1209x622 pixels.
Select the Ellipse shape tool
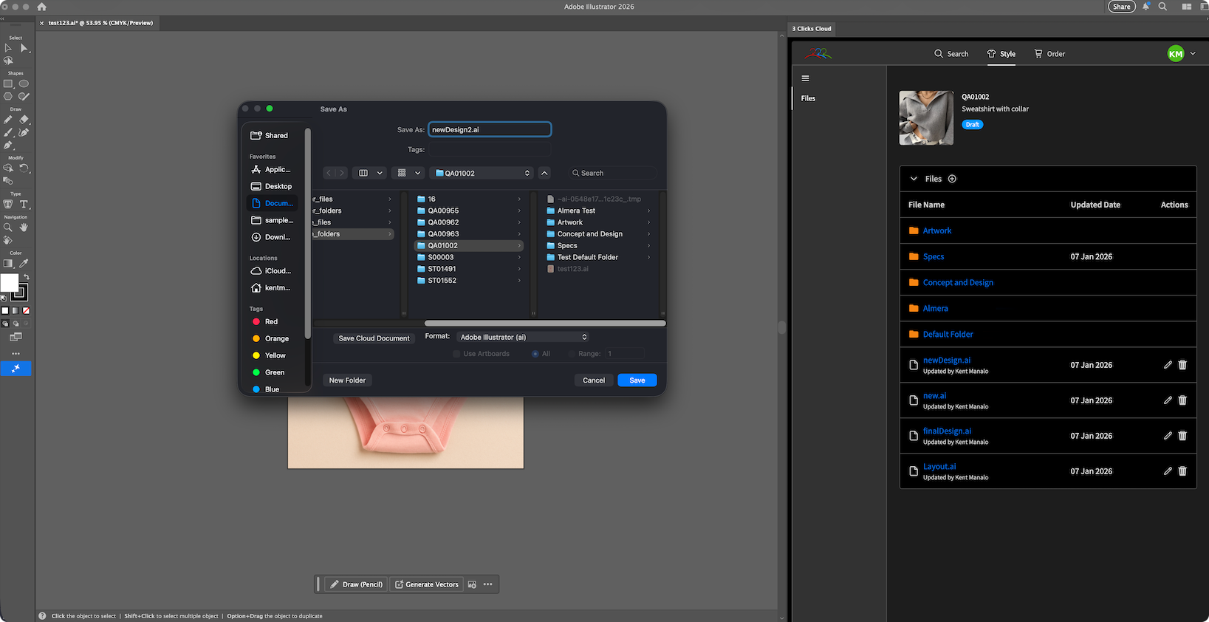[24, 83]
